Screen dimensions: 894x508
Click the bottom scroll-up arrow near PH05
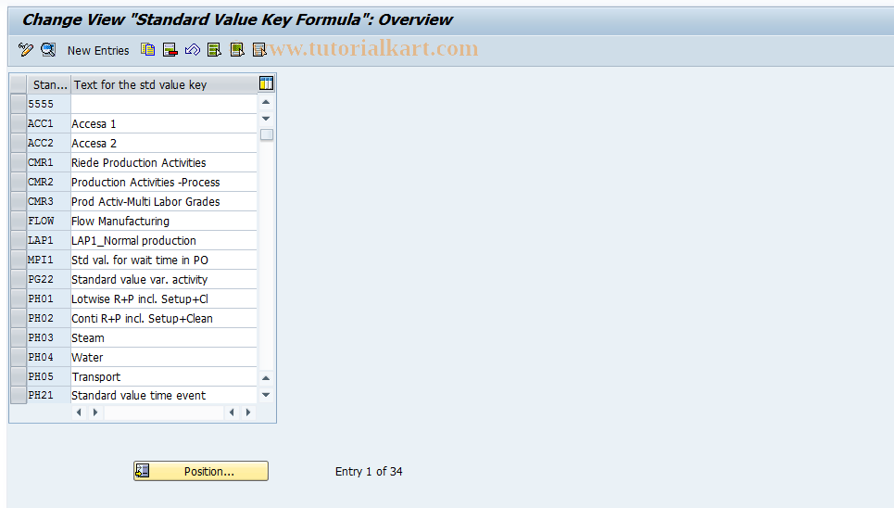[x=266, y=378]
